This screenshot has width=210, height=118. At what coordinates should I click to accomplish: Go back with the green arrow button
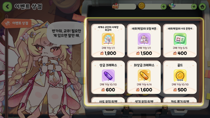click(7, 7)
